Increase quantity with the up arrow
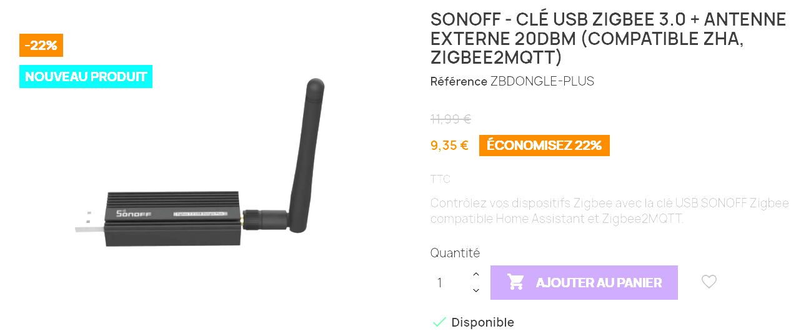The image size is (791, 331). (x=476, y=274)
